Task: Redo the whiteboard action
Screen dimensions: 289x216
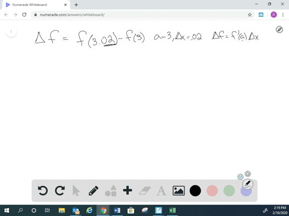Action: (60, 191)
